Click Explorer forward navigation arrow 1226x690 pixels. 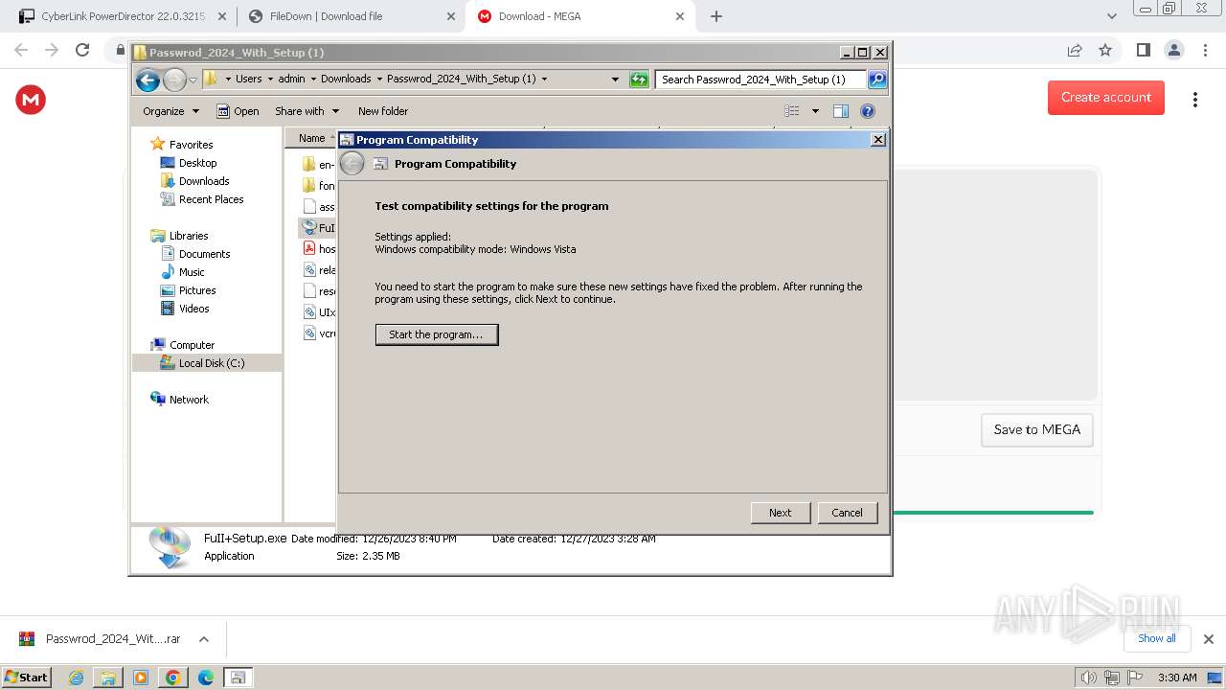174,80
